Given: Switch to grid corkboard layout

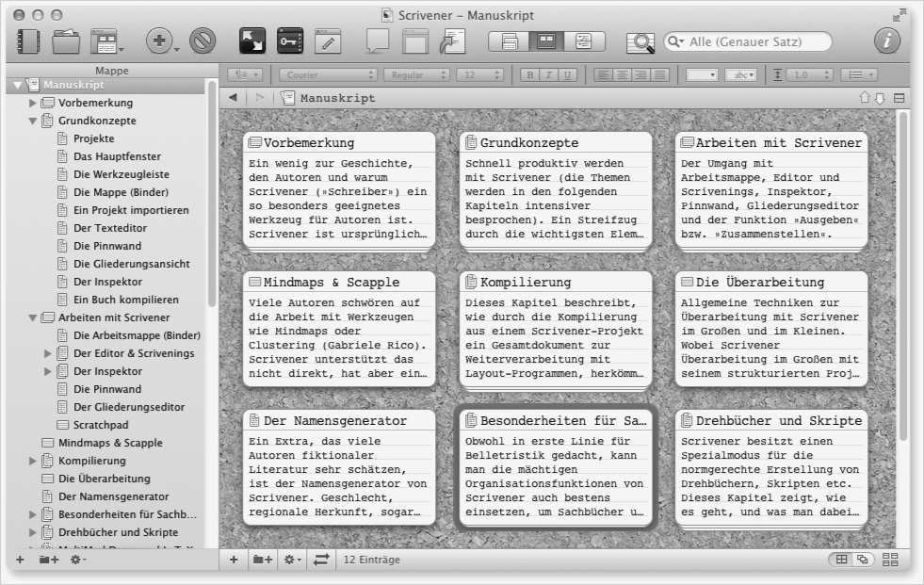Looking at the screenshot, I should [841, 560].
